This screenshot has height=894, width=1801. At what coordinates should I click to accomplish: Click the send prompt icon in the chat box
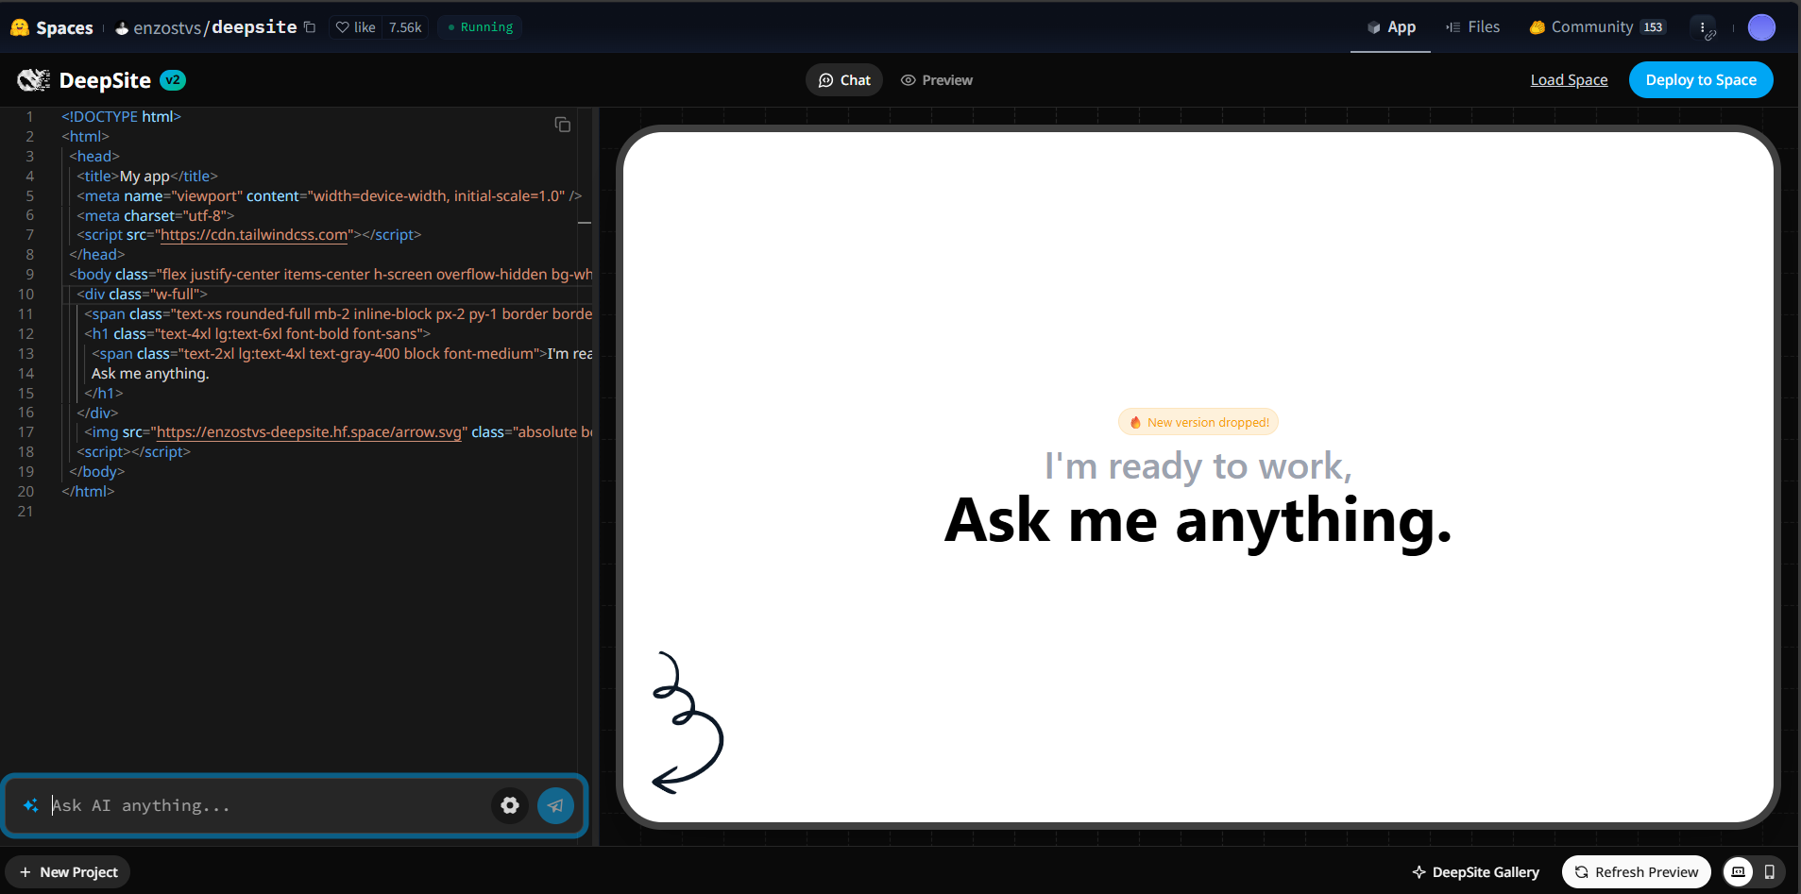tap(555, 805)
